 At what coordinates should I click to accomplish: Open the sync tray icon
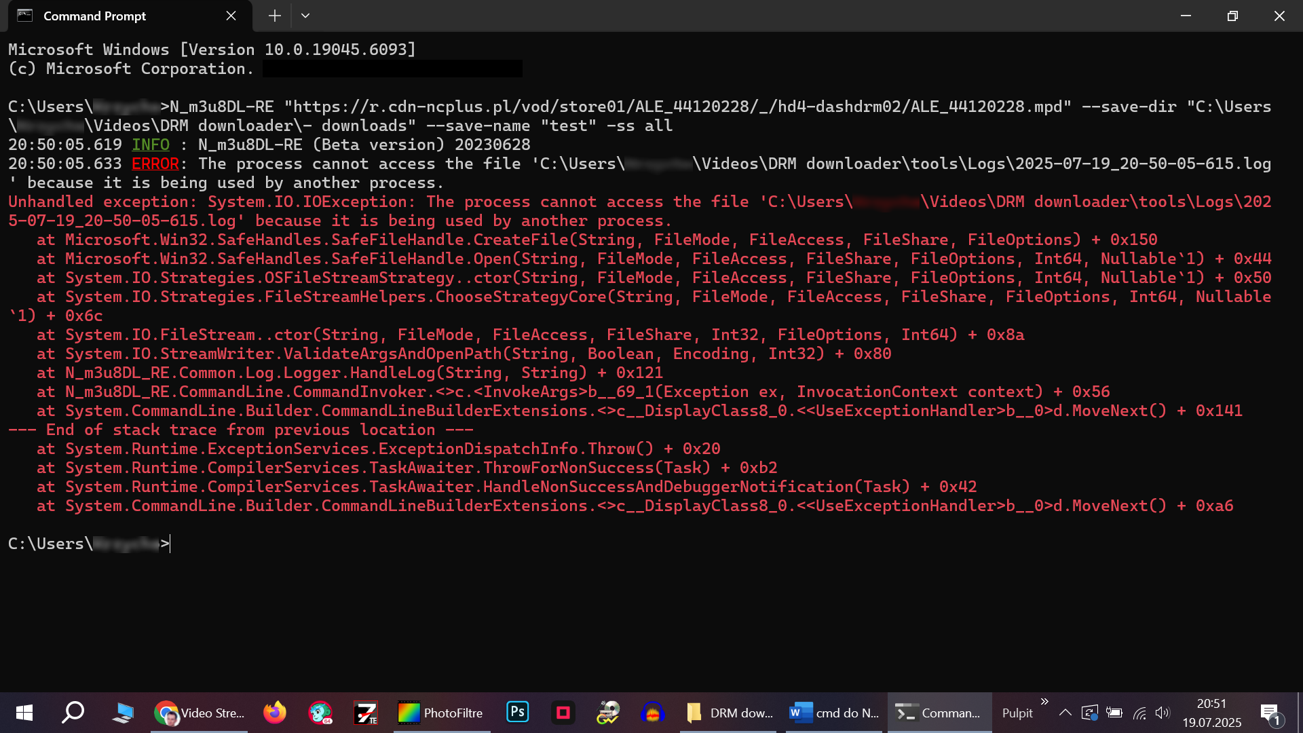click(1089, 713)
